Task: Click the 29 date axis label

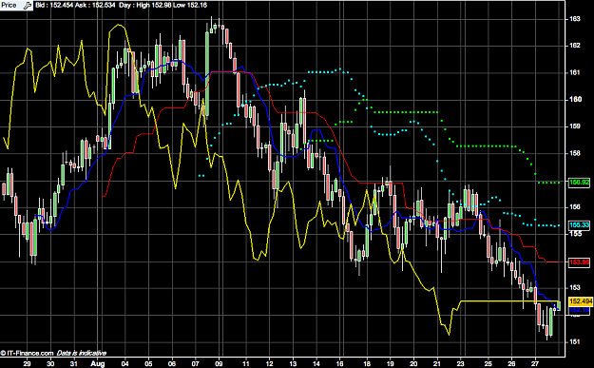Action: click(x=27, y=363)
